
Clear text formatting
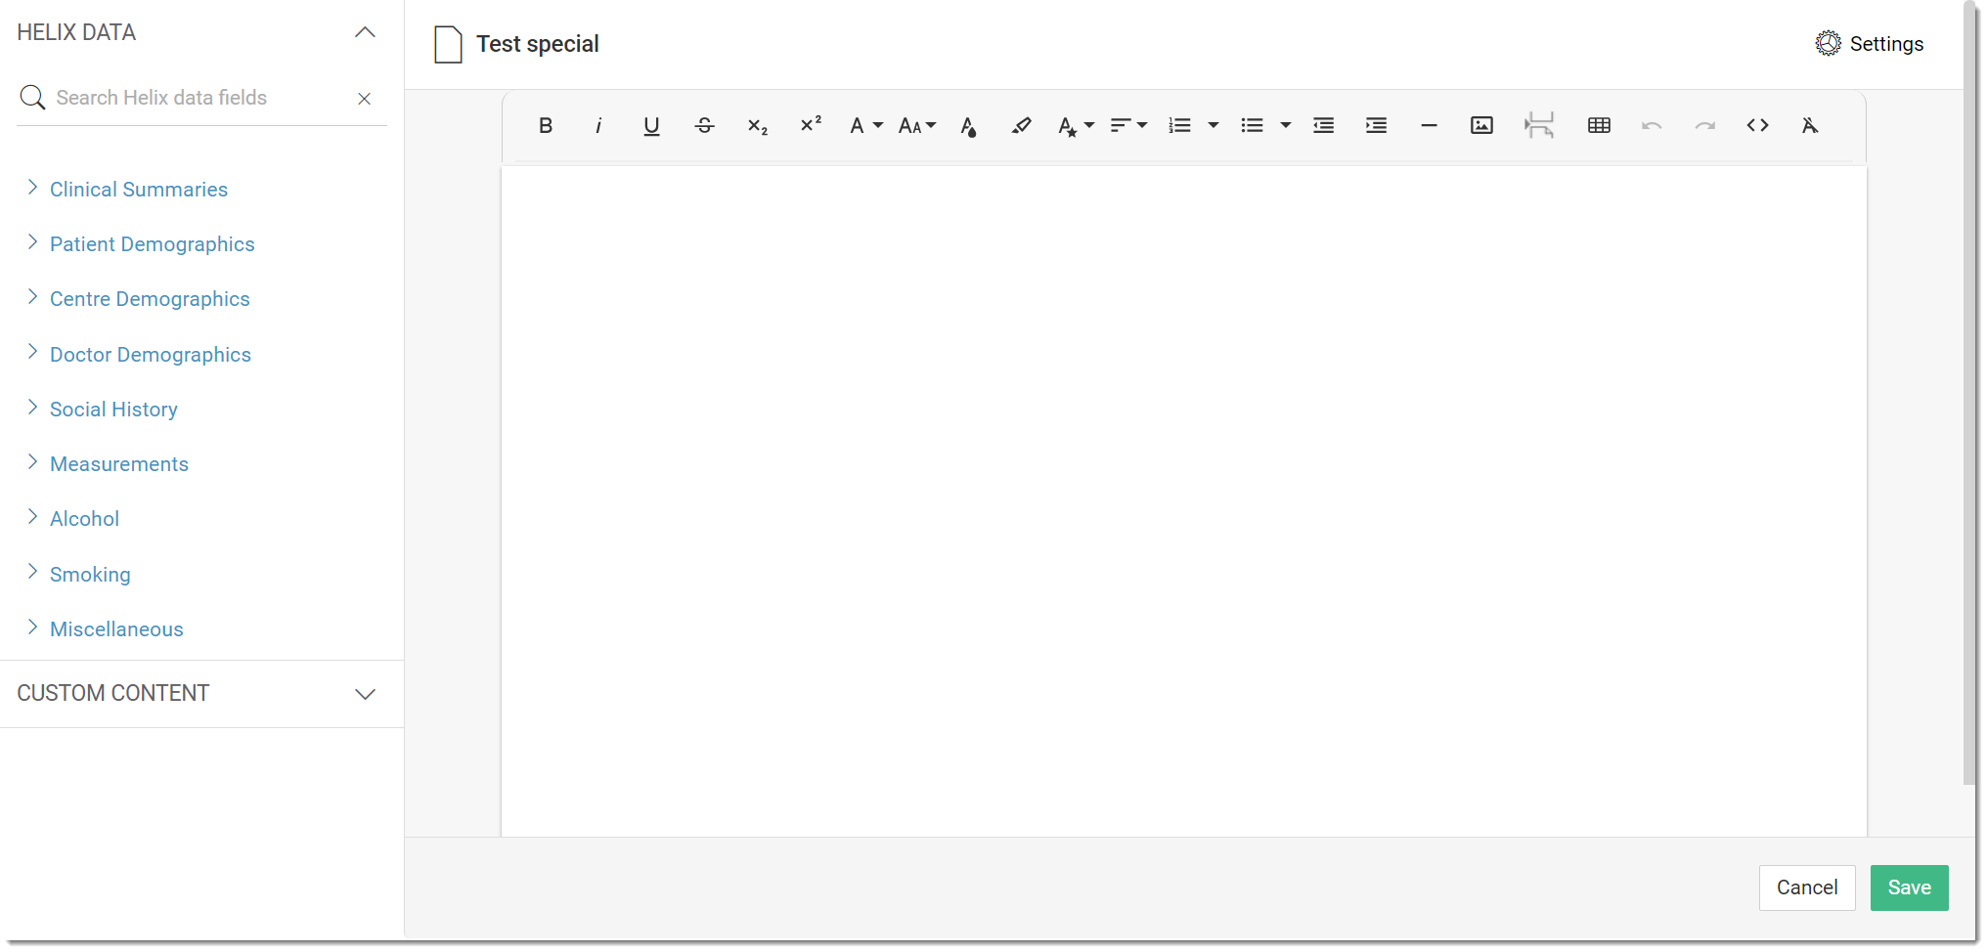(1810, 125)
